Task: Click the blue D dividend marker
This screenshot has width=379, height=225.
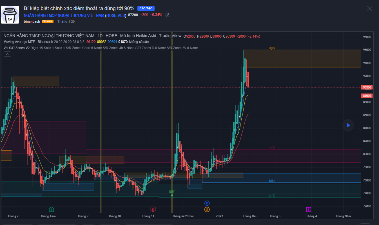Action: click(207, 203)
